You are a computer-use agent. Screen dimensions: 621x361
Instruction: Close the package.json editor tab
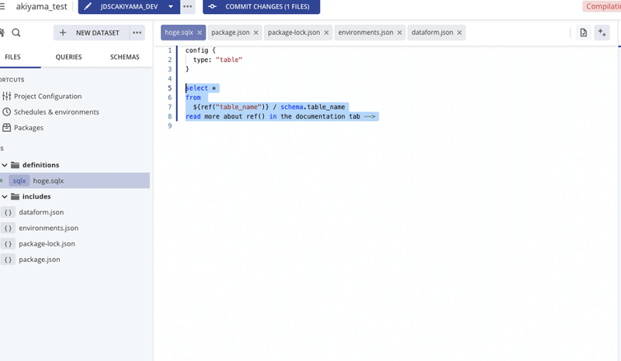256,33
